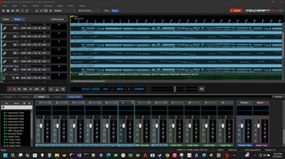Image resolution: width=285 pixels, height=159 pixels.
Task: Click the Performance button above the track list
Action: pyautogui.click(x=58, y=19)
